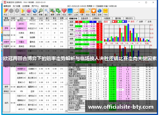Screen dimensions: 160x115
Task: Click the match list scrollbar up arrow
Action: (66, 18)
